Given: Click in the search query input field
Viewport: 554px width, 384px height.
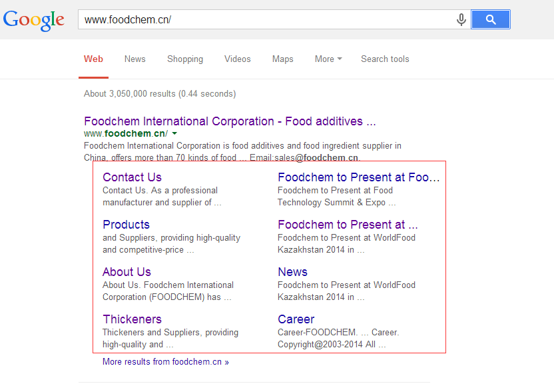Looking at the screenshot, I should tap(265, 19).
